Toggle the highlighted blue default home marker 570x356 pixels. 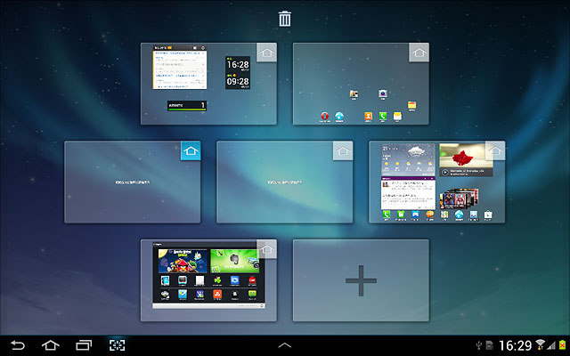(x=190, y=151)
